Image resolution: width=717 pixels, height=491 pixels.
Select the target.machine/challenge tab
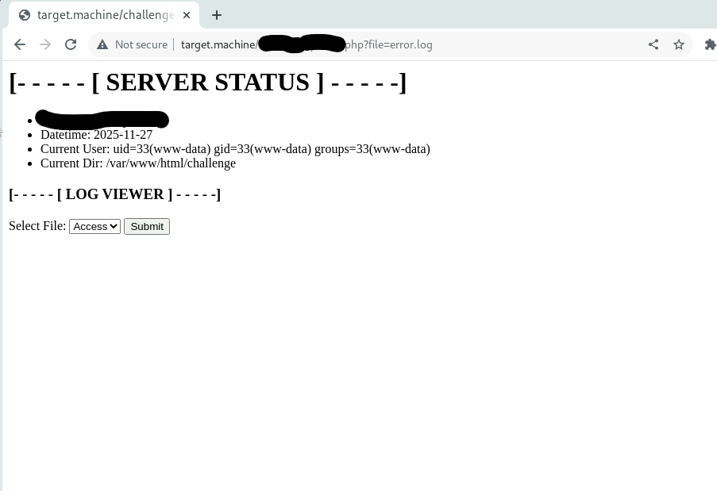(103, 15)
